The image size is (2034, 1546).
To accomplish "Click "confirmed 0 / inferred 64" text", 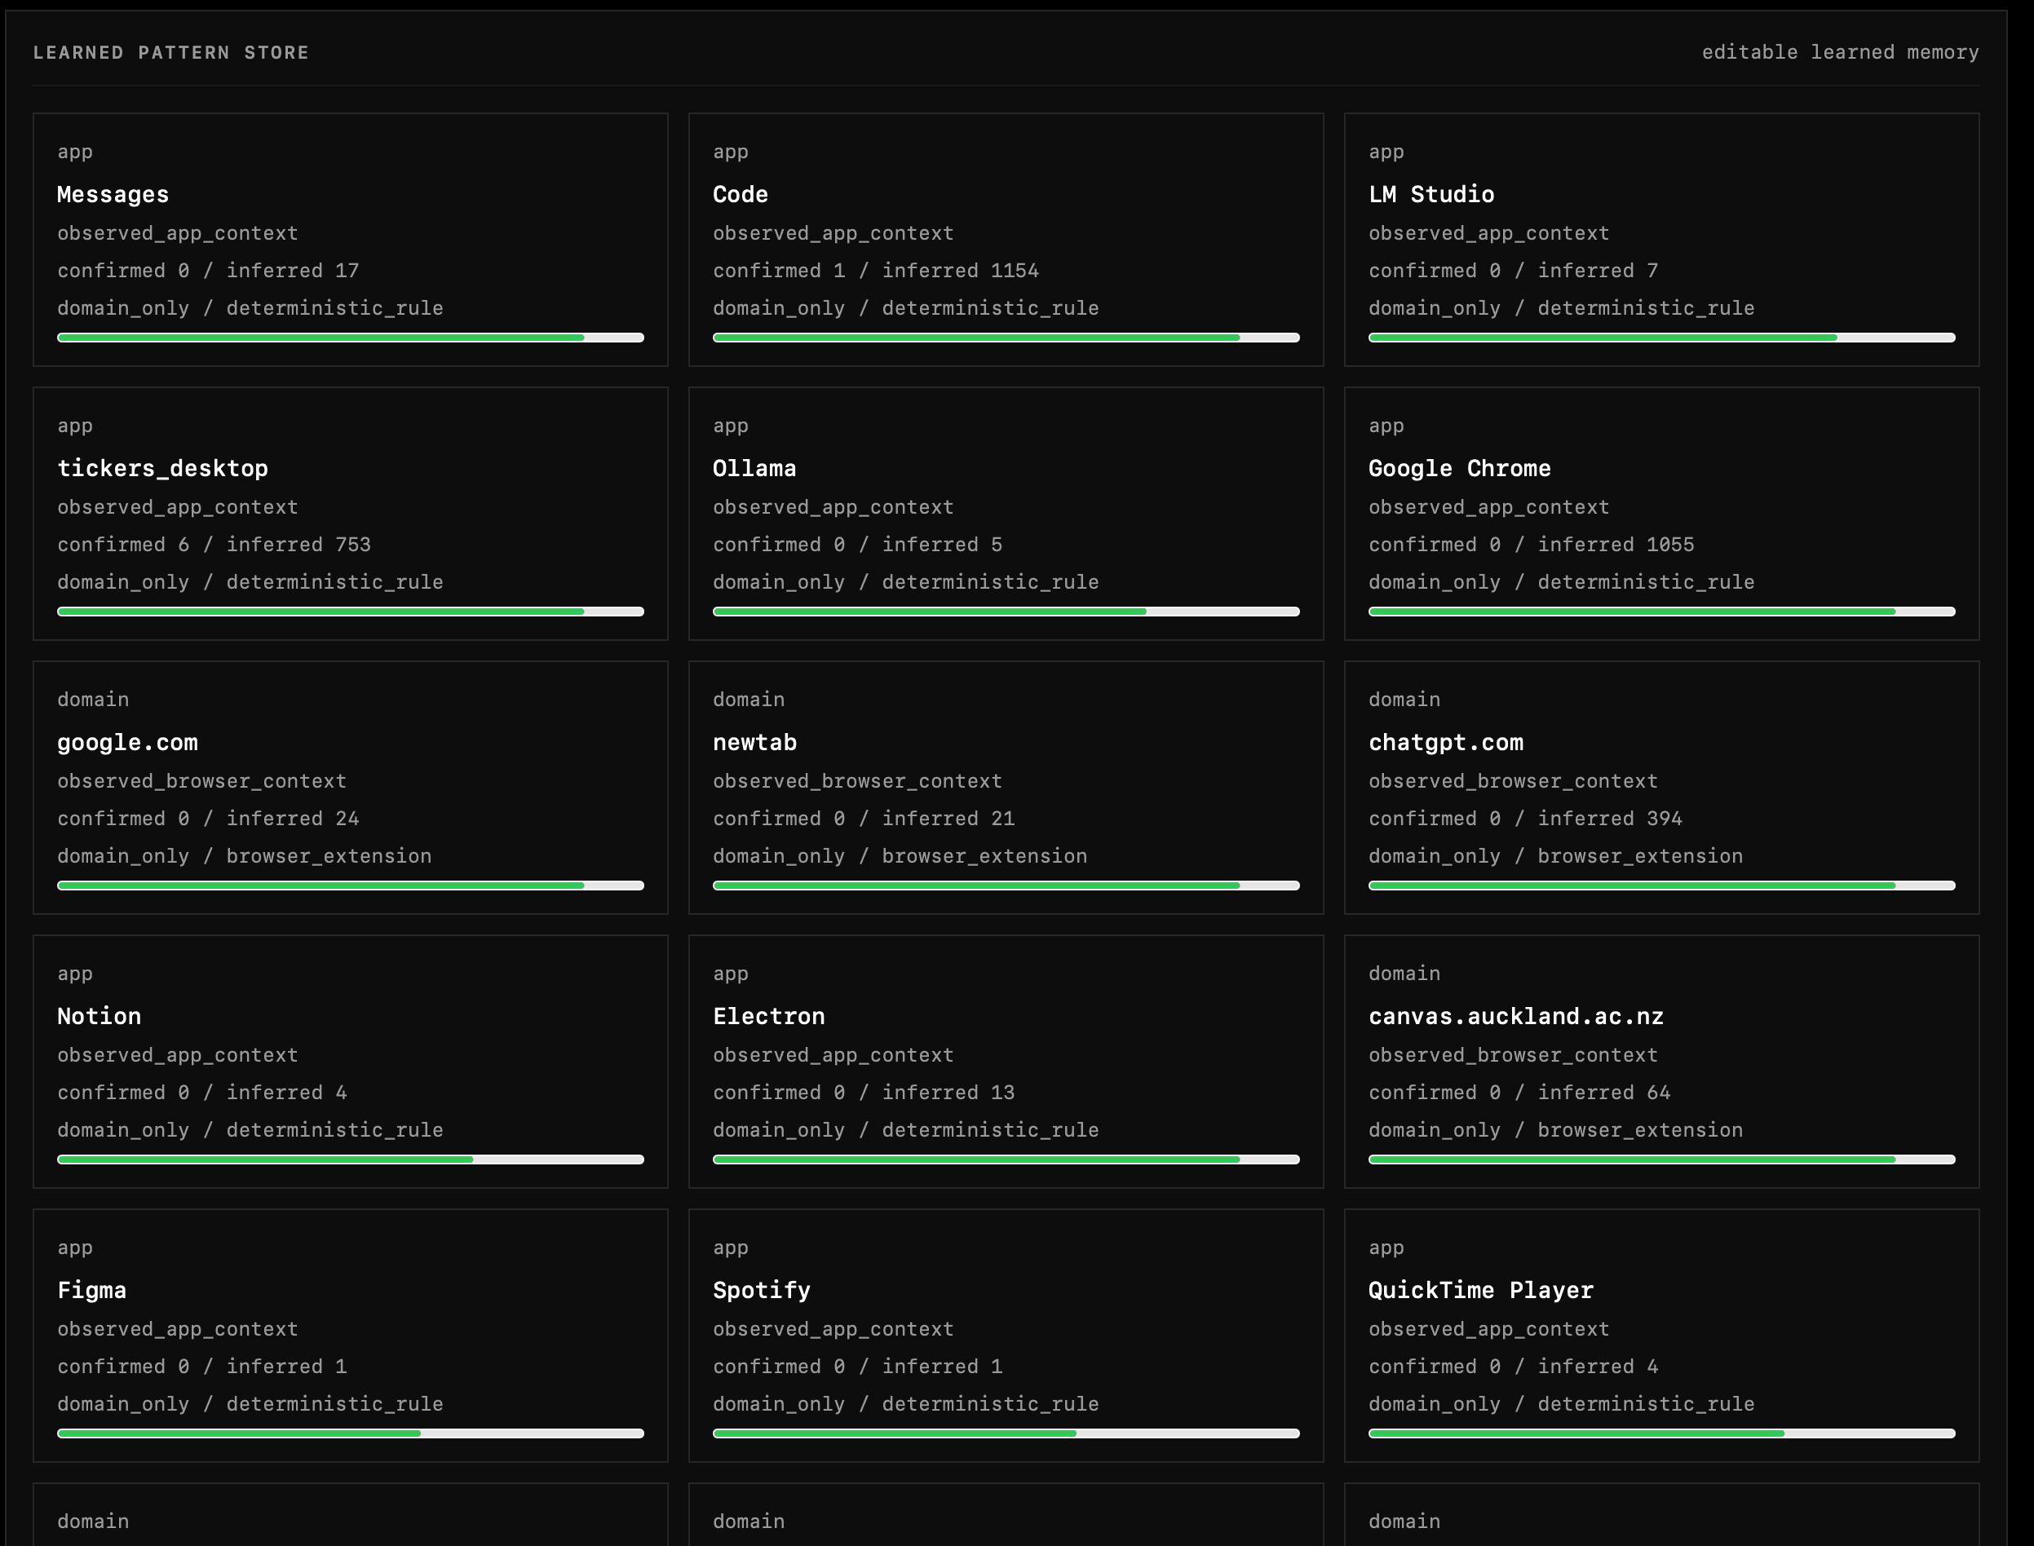I will click(x=1519, y=1093).
